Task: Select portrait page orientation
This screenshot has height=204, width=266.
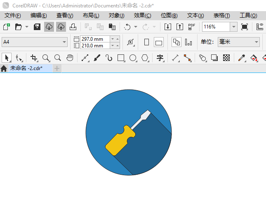Action: click(x=146, y=42)
